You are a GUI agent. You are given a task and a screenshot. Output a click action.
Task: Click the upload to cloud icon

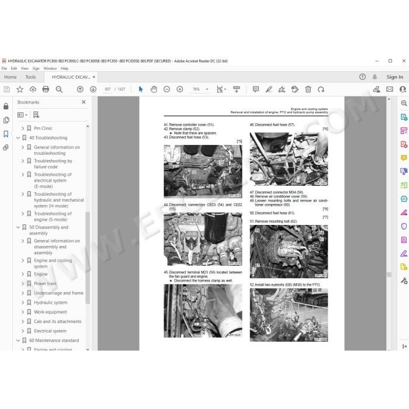click(x=33, y=89)
